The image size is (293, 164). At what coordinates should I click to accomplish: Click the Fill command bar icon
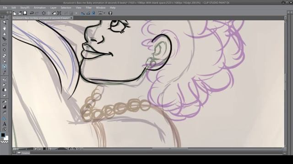pos(54,13)
